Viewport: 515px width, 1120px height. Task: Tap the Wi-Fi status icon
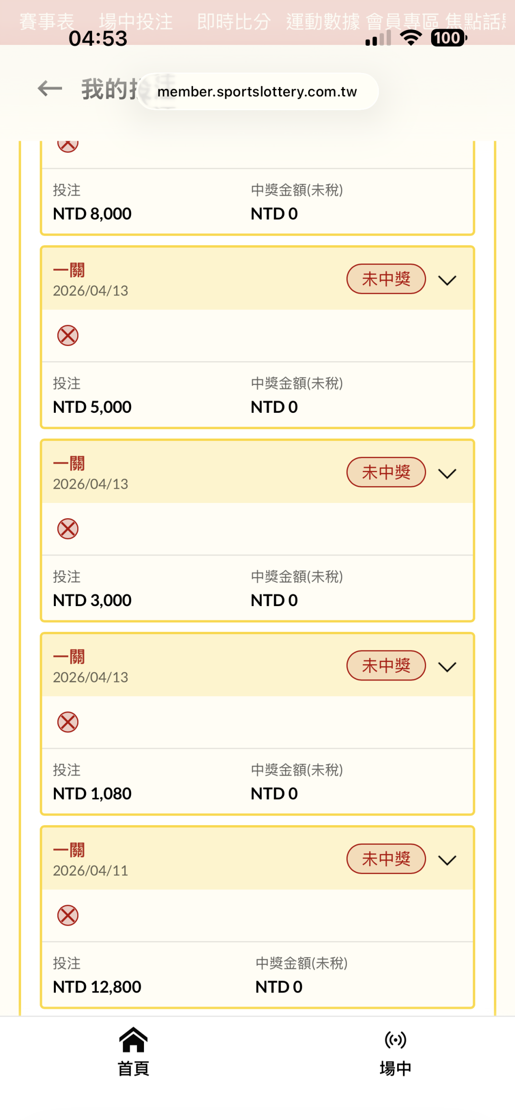pos(411,37)
